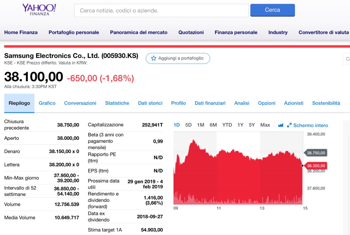Show the Max chart range
The width and height of the screenshot is (350, 235).
pyautogui.click(x=265, y=125)
